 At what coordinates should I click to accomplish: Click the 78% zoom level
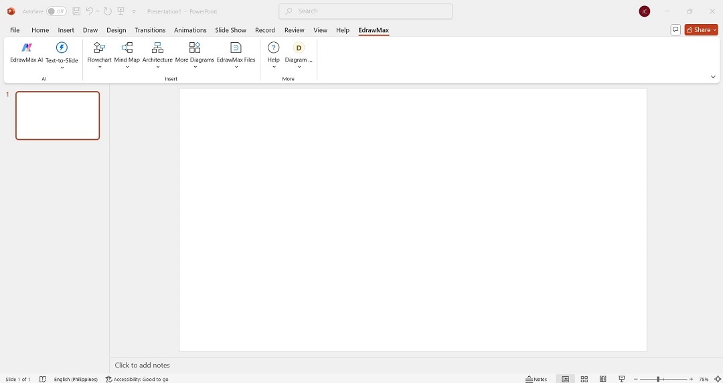[704, 379]
